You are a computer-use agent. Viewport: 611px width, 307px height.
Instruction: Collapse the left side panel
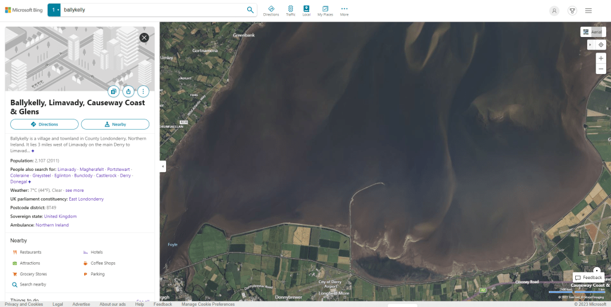pyautogui.click(x=162, y=167)
